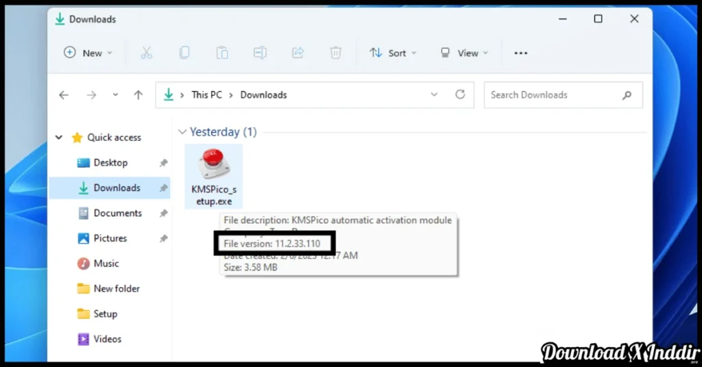Click the Back navigation arrow
Screen dimensions: 702x367
click(x=64, y=95)
